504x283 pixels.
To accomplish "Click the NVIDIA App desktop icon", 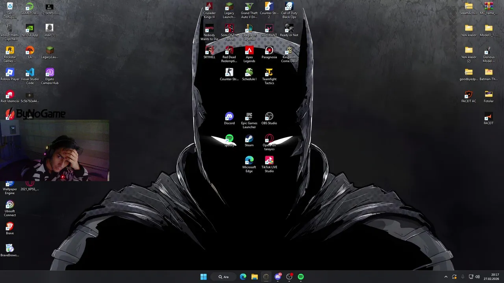I will [30, 30].
